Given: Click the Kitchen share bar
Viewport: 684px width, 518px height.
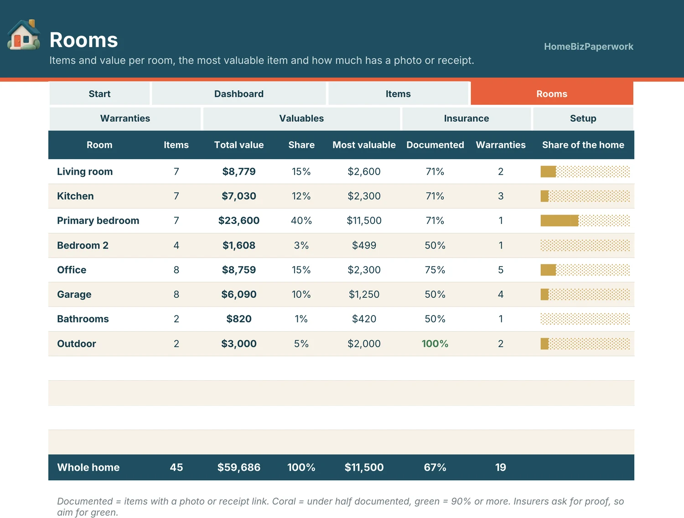Looking at the screenshot, I should click(x=585, y=196).
